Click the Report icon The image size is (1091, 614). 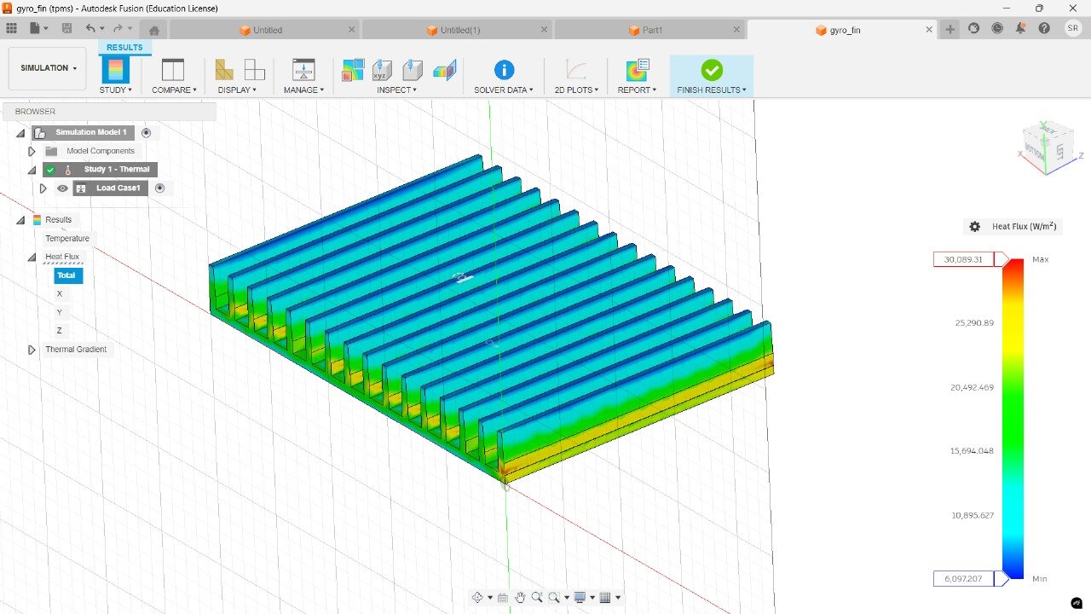637,70
